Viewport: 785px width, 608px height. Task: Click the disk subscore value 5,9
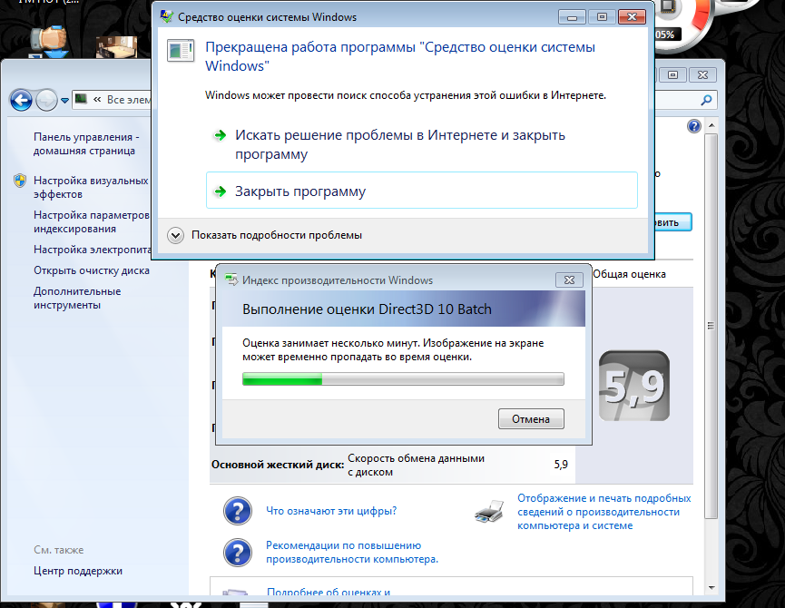click(x=561, y=465)
